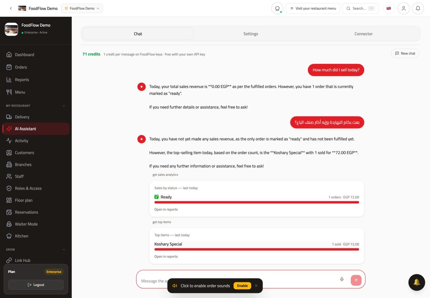The height and width of the screenshot is (298, 430).
Task: Open Menu in sidebar
Action: pyautogui.click(x=36, y=92)
